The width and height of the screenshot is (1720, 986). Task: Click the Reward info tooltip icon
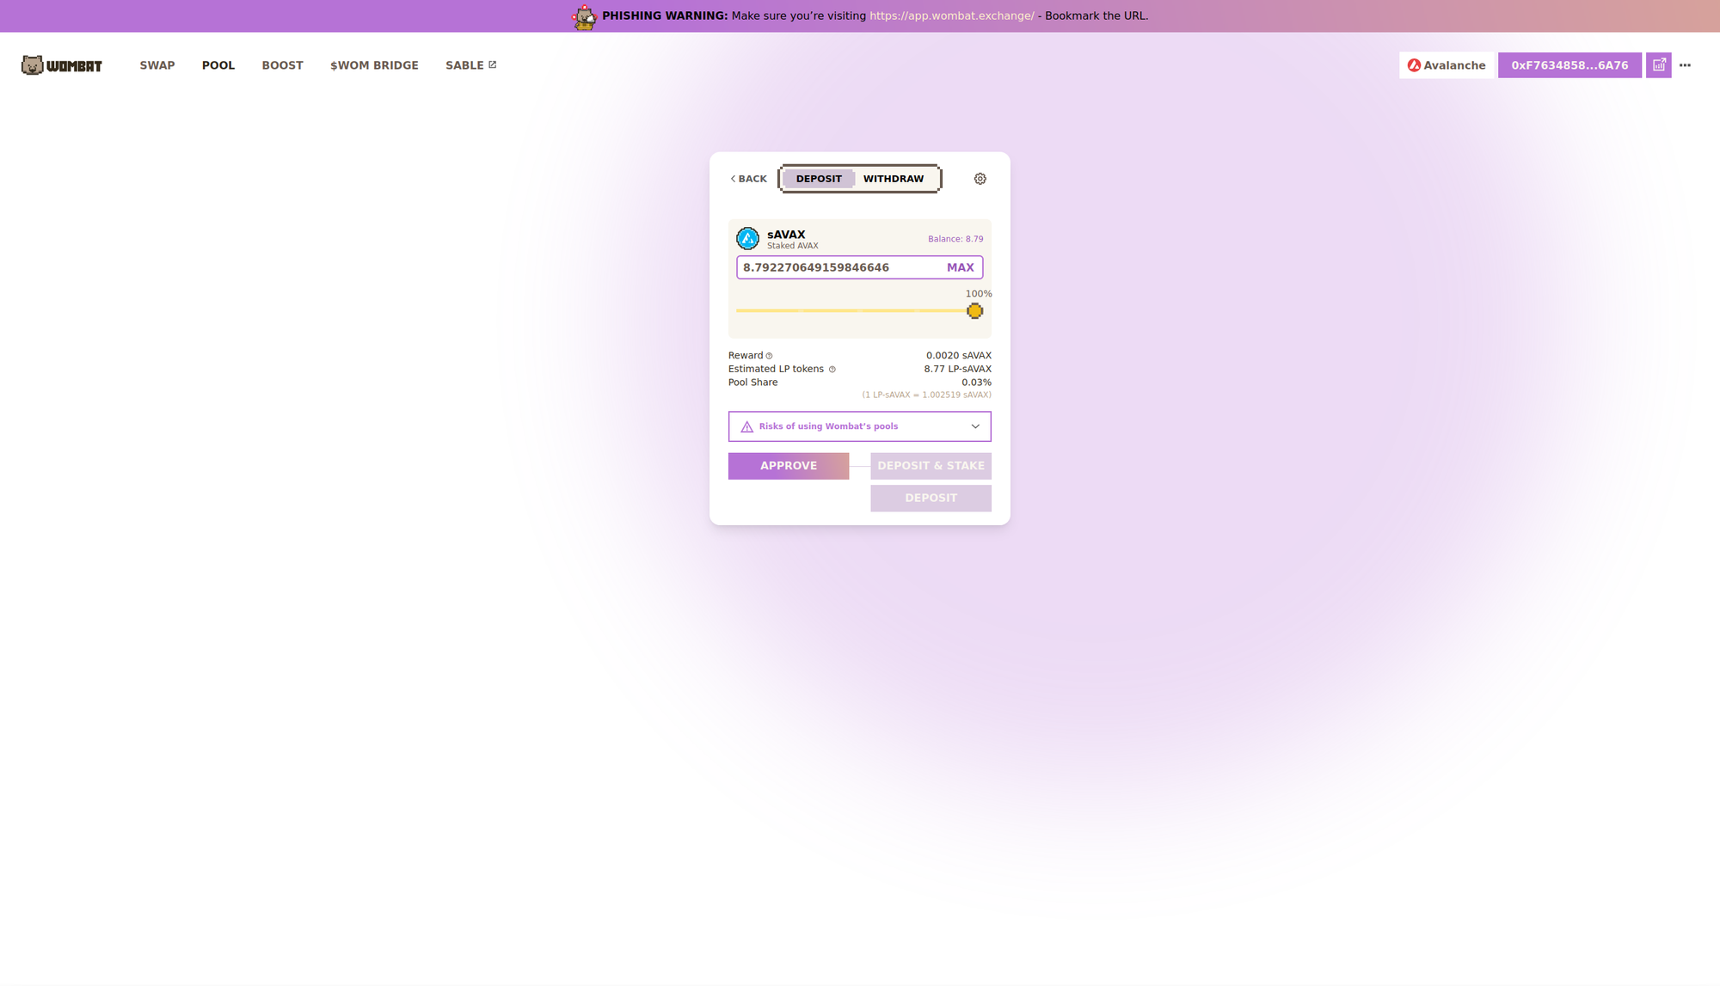coord(770,356)
